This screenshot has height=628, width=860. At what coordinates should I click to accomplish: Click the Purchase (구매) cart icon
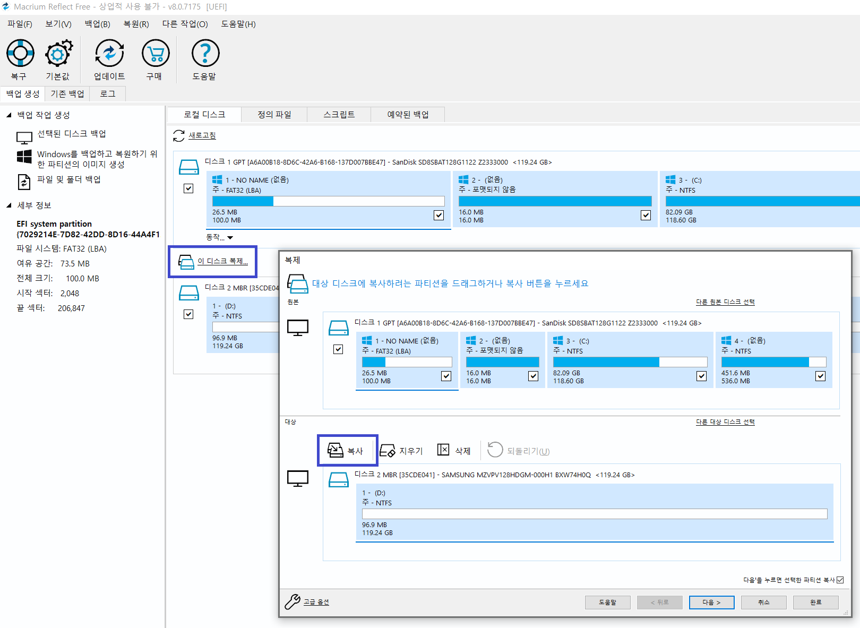[x=156, y=53]
